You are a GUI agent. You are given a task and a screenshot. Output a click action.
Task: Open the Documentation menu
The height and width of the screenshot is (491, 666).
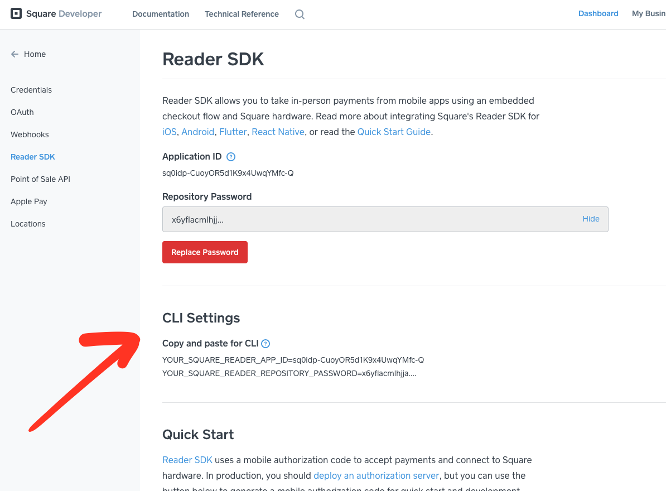point(161,14)
